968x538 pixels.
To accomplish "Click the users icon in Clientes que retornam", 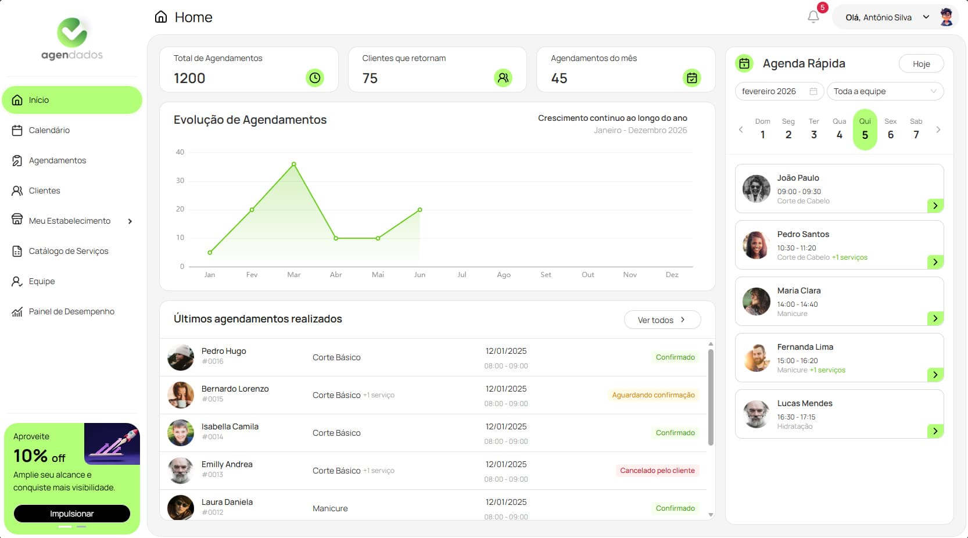I will click(x=503, y=78).
